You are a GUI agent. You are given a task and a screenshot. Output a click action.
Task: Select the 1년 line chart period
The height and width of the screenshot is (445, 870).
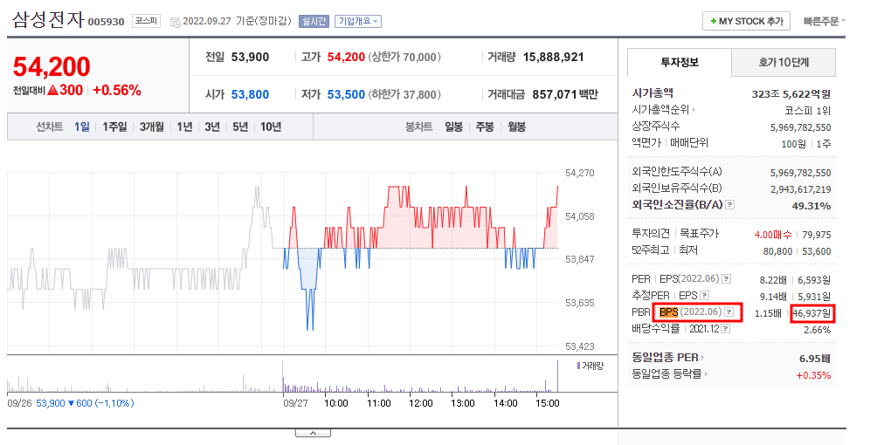pos(184,127)
